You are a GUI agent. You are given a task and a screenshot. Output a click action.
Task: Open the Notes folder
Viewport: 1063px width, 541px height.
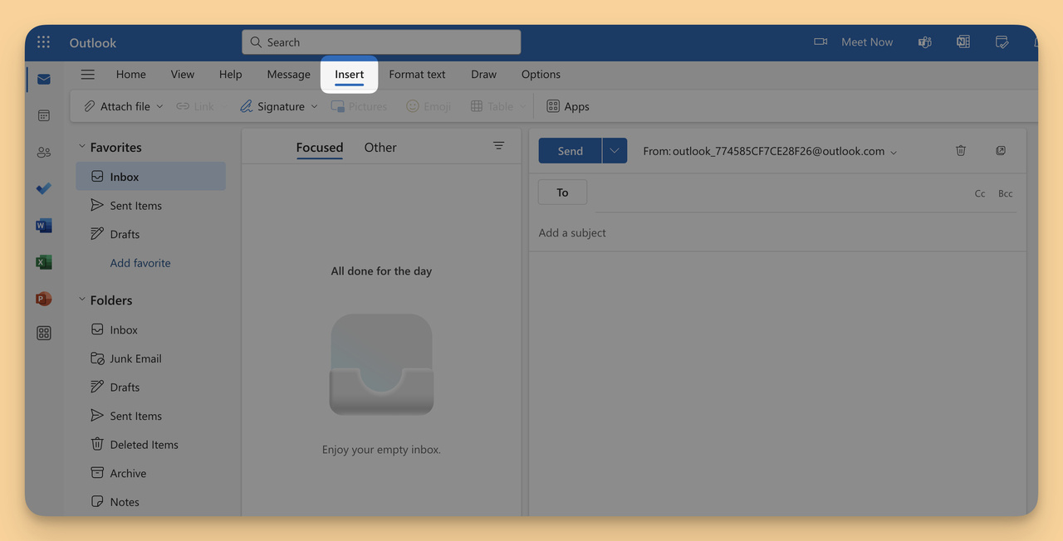point(150,502)
